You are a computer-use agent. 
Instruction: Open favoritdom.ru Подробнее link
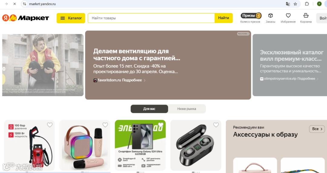(120, 80)
